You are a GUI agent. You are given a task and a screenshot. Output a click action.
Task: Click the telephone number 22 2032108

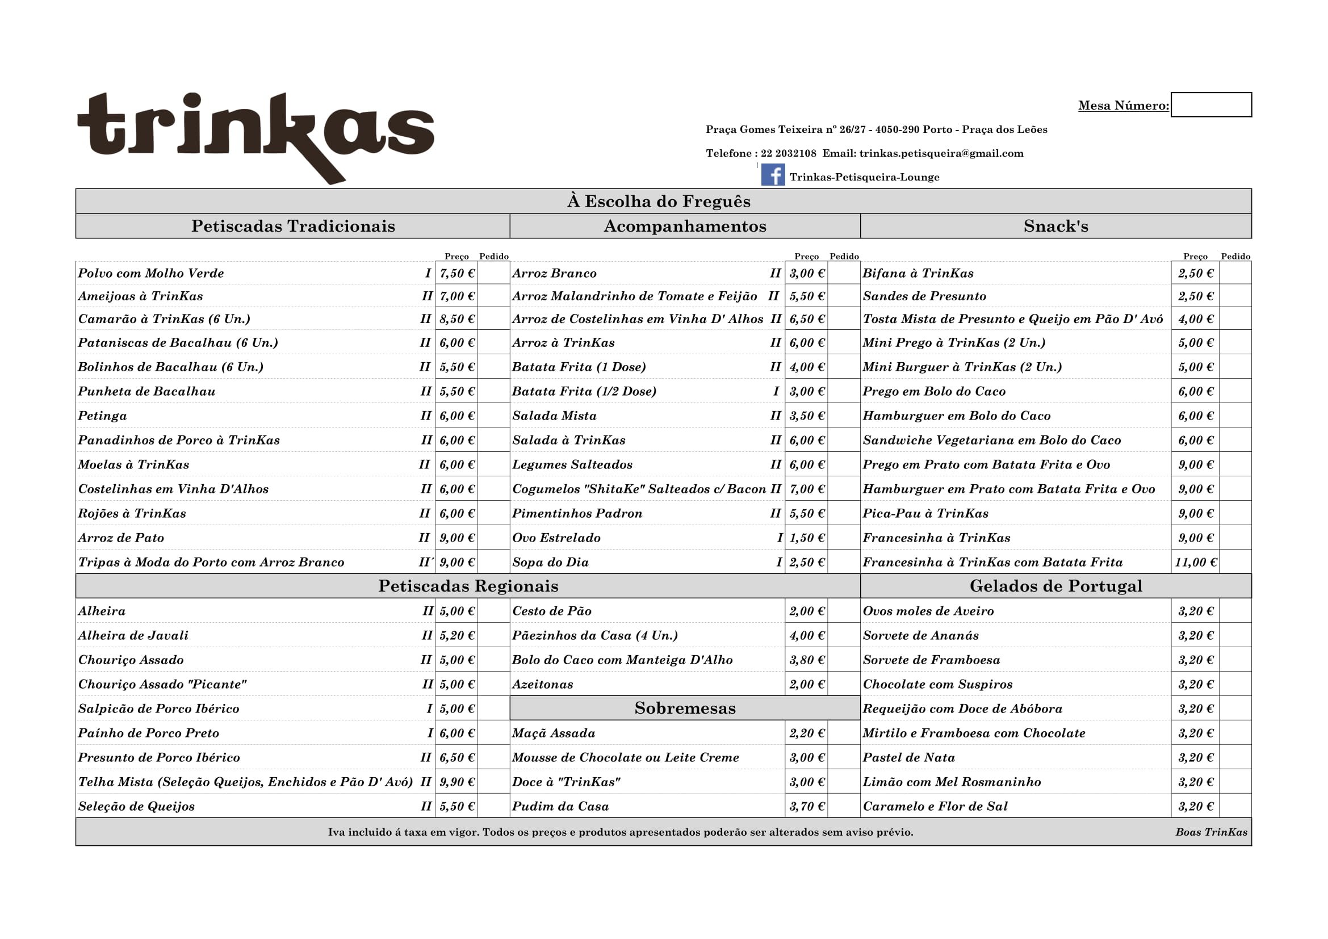click(x=789, y=153)
